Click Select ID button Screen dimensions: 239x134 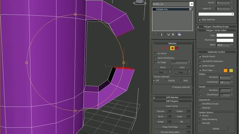(207, 9)
